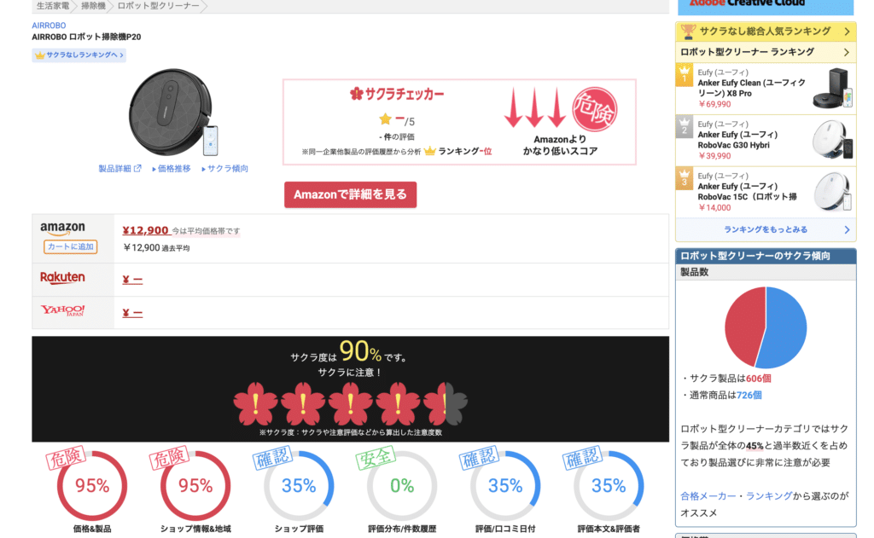Click the 安全 stamp on 評価分布 gauge
This screenshot has height=538, width=874.
[x=376, y=457]
